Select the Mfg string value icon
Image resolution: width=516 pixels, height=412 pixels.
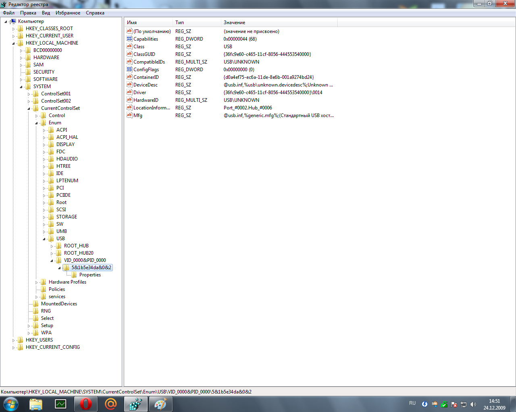pos(129,115)
